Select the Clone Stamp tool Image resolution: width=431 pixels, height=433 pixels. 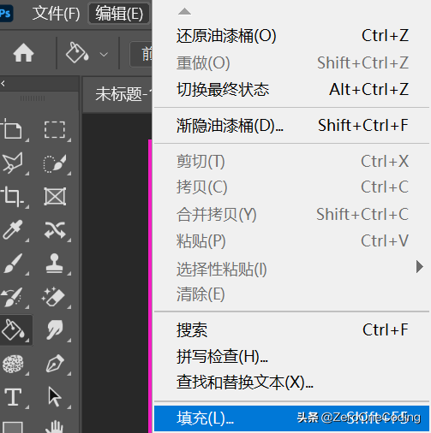pyautogui.click(x=55, y=263)
